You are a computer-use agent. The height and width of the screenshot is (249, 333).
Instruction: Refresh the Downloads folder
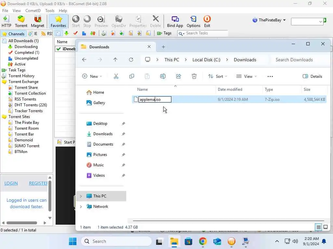point(131,60)
